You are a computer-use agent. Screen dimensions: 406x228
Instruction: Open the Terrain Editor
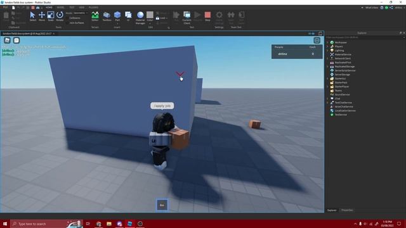click(95, 16)
